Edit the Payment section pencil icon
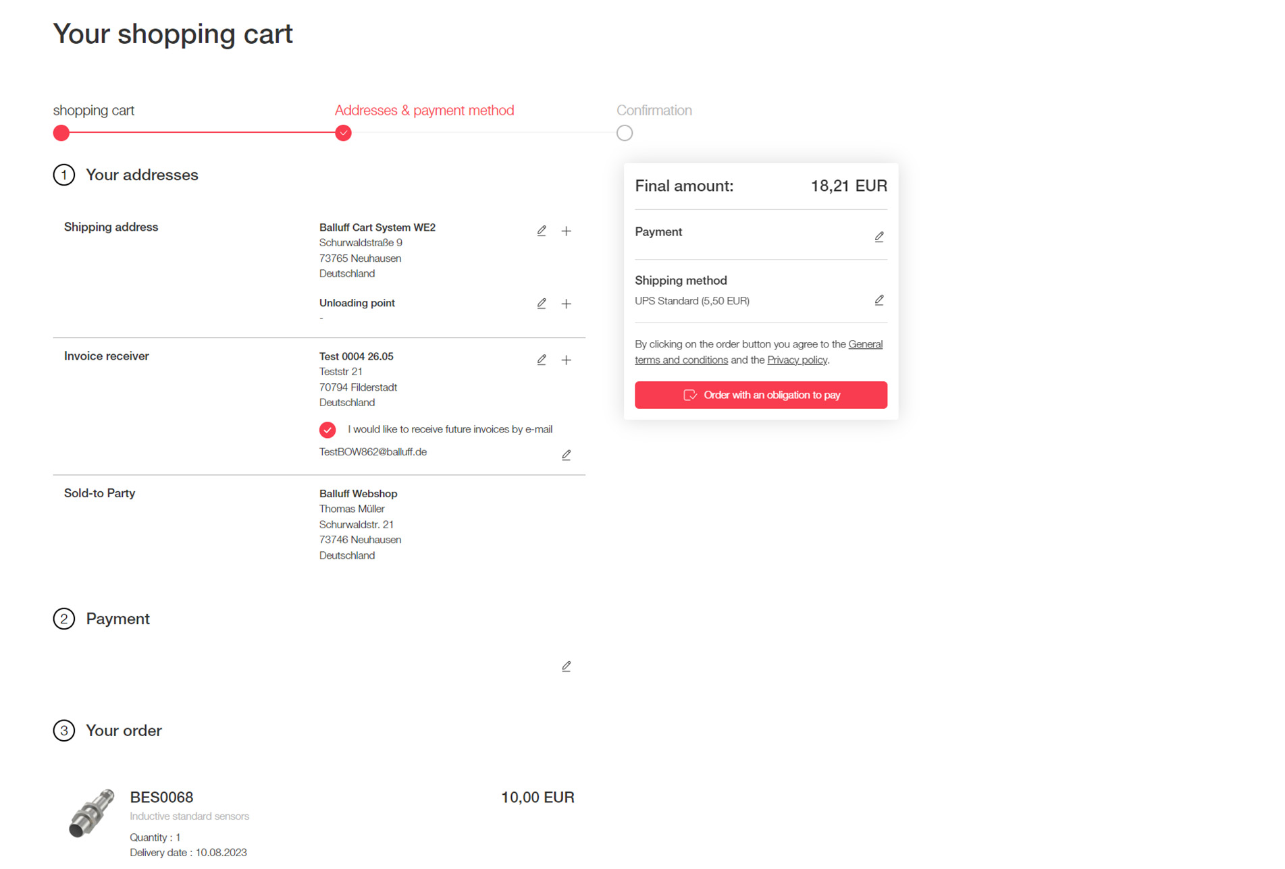This screenshot has width=1285, height=869. point(567,666)
